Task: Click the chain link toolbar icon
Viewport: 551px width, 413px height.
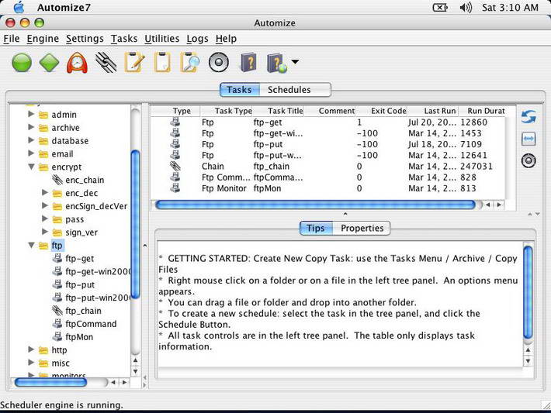Action: [106, 63]
